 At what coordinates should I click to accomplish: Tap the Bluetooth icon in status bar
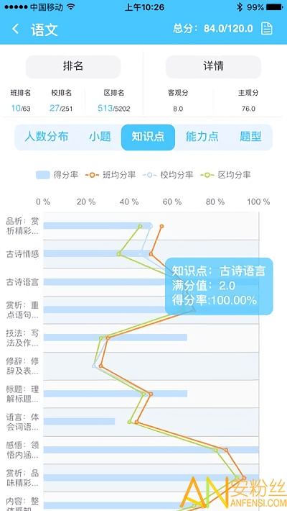(x=240, y=7)
